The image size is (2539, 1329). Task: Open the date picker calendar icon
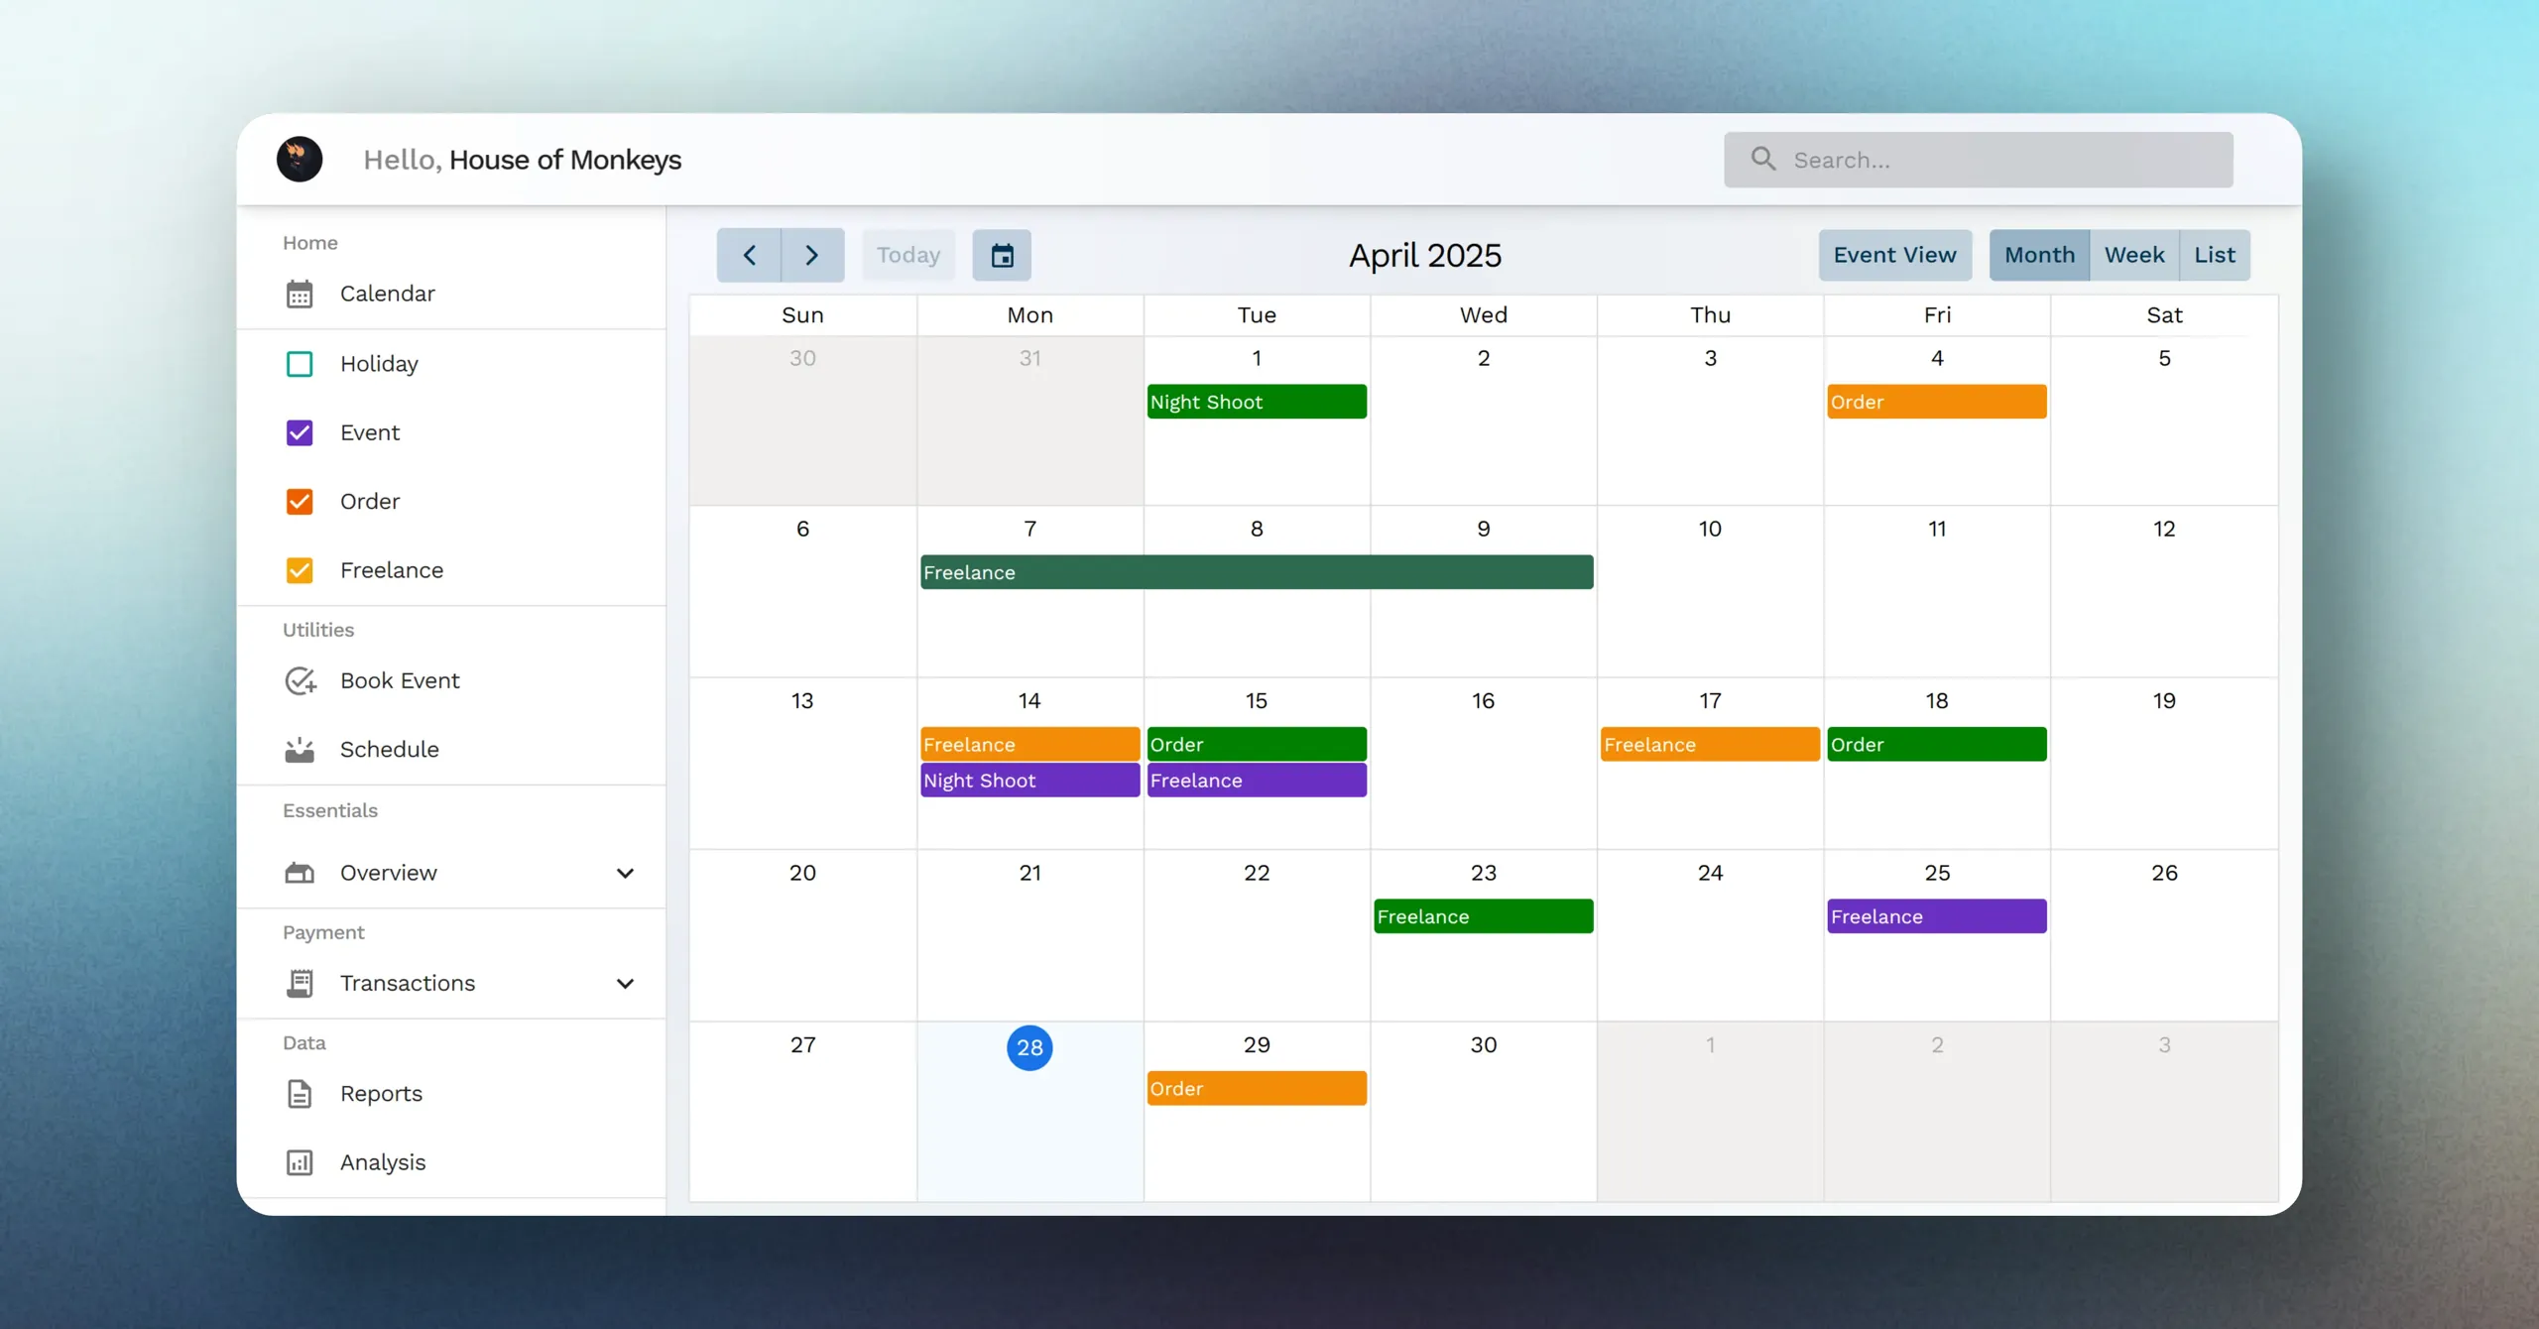[x=1002, y=255]
